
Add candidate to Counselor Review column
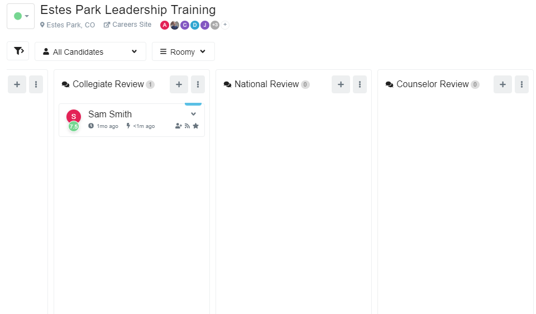(502, 84)
